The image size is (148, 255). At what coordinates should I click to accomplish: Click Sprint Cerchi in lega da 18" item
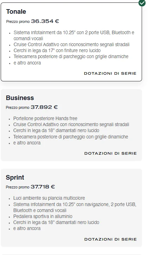click(x=56, y=222)
